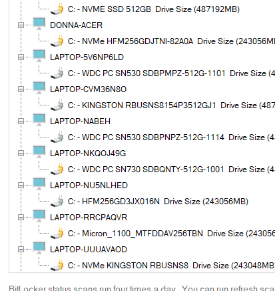Collapse the LAPTOP-NABEH tree node
The height and width of the screenshot is (291, 275).
[21, 121]
